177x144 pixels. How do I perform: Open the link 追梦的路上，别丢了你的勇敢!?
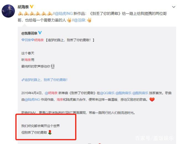coord(45,80)
